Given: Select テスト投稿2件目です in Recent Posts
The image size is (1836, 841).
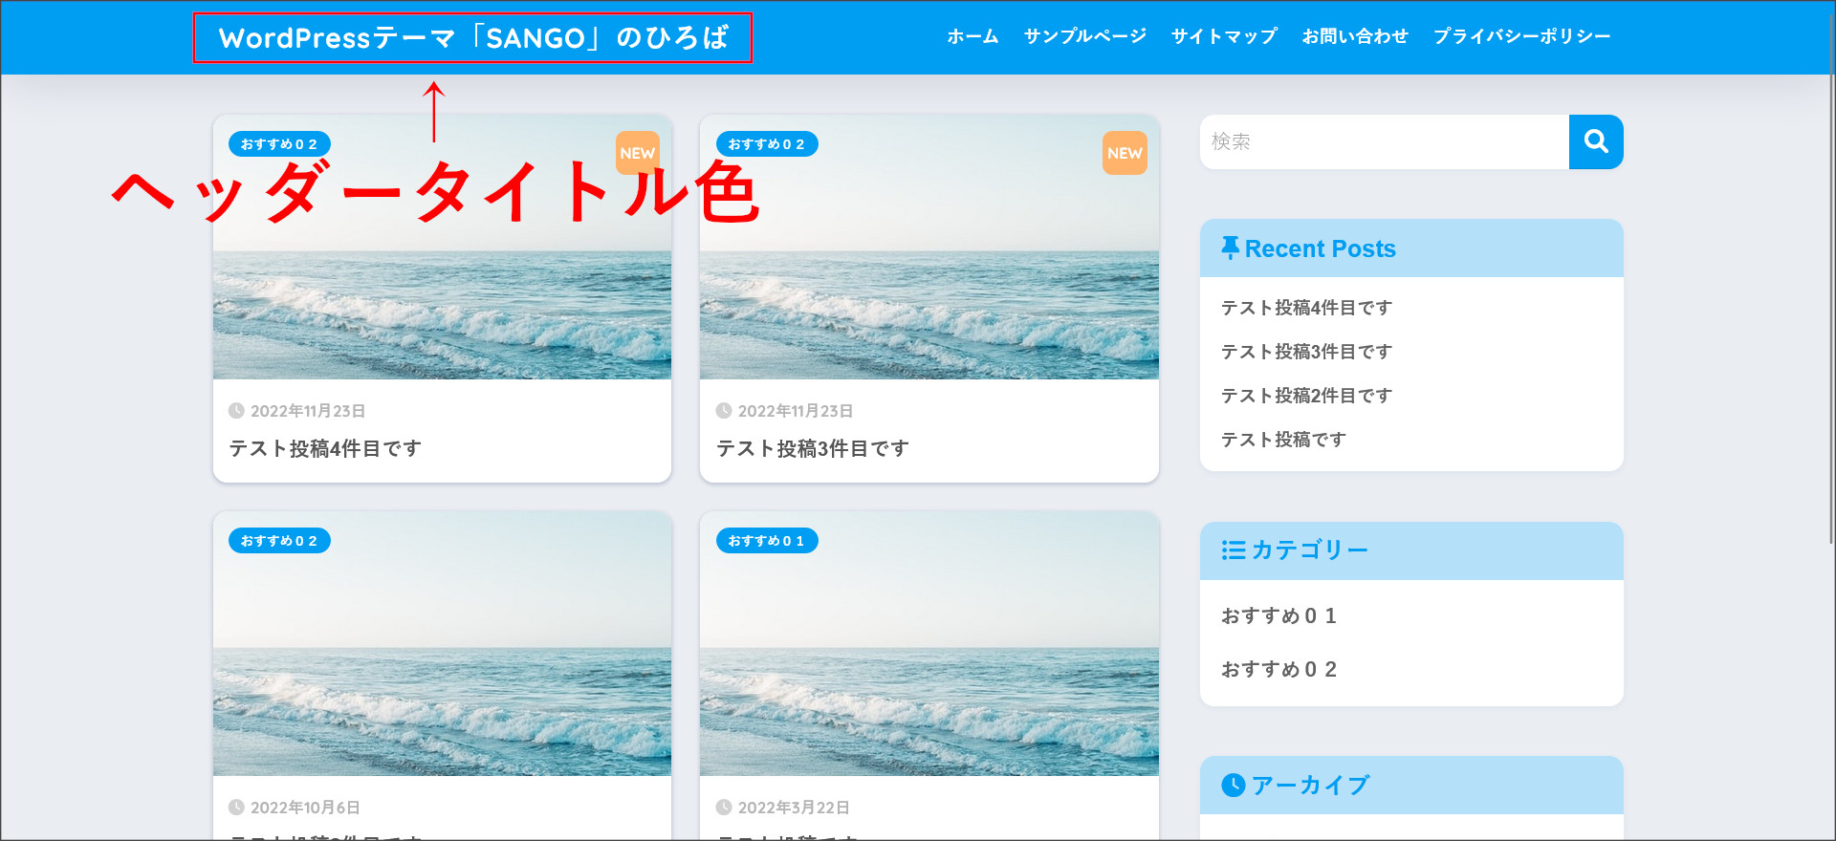Looking at the screenshot, I should tap(1306, 396).
